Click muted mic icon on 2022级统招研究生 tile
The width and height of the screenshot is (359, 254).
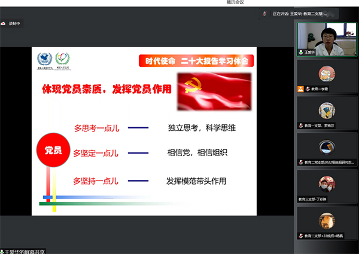click(301, 162)
